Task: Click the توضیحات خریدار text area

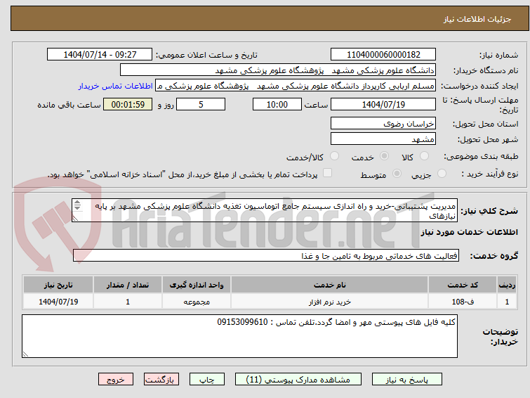Action: pos(239,336)
